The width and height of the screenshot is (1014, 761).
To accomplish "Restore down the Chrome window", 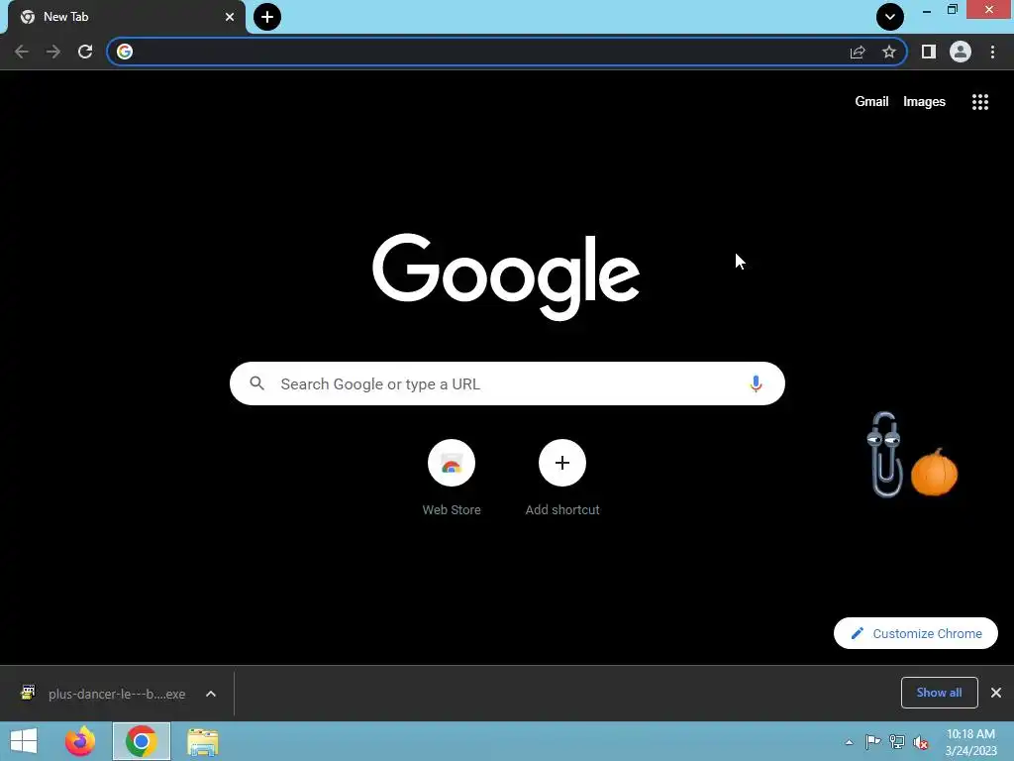I will pyautogui.click(x=952, y=10).
